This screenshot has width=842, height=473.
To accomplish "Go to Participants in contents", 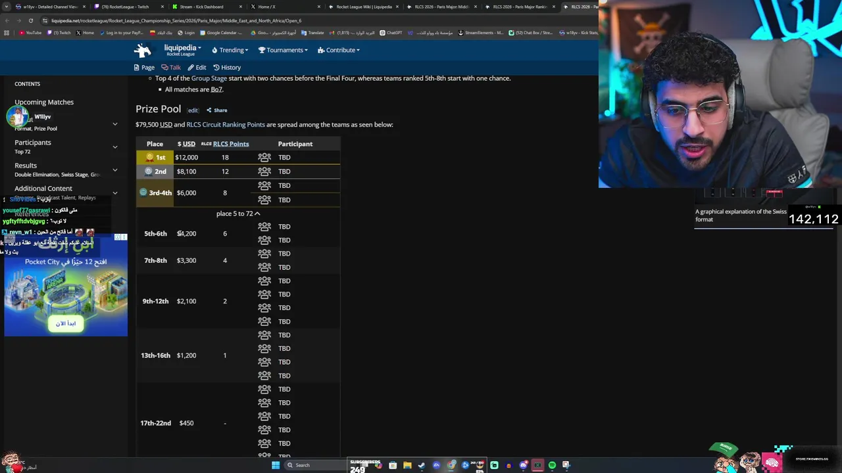I will coord(33,143).
